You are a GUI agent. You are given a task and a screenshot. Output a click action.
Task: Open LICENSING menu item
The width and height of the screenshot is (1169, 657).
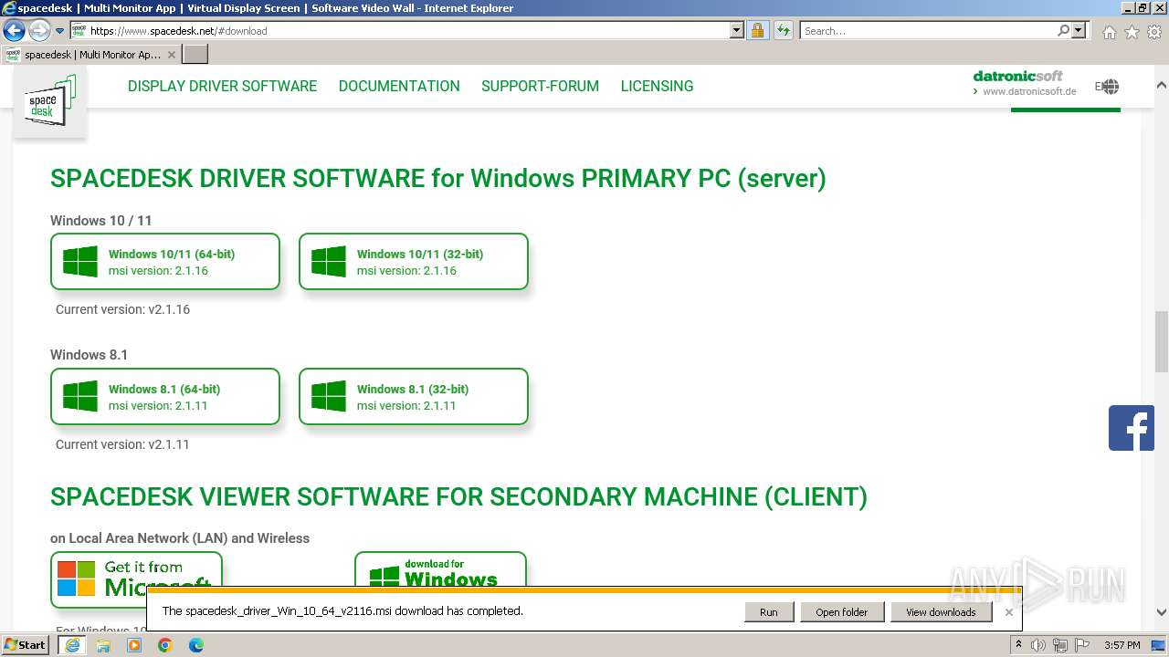tap(657, 86)
